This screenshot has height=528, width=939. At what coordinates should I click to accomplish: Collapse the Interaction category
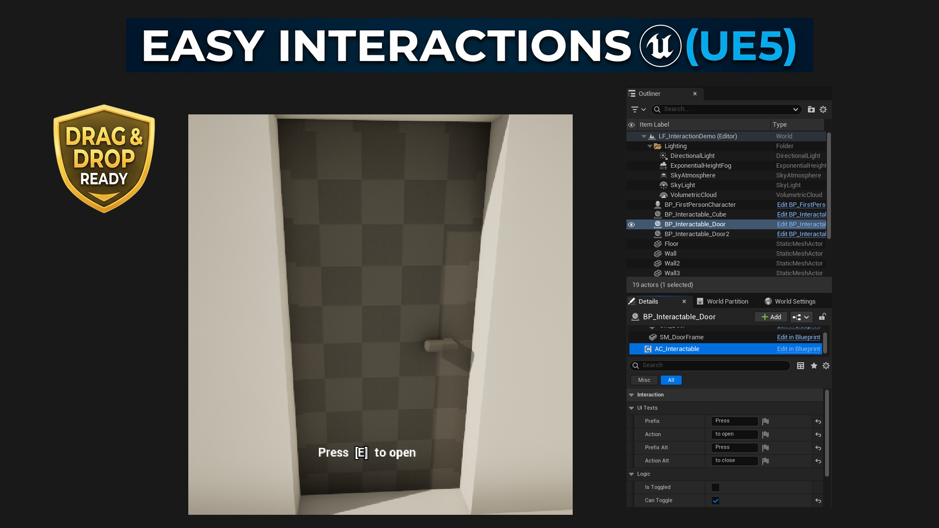click(x=631, y=395)
